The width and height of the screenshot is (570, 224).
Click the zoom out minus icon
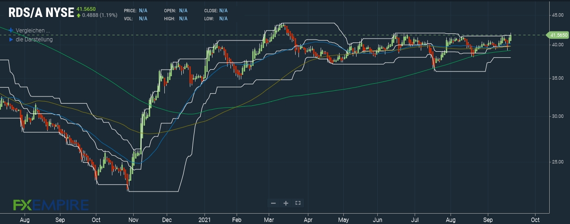coord(273,203)
